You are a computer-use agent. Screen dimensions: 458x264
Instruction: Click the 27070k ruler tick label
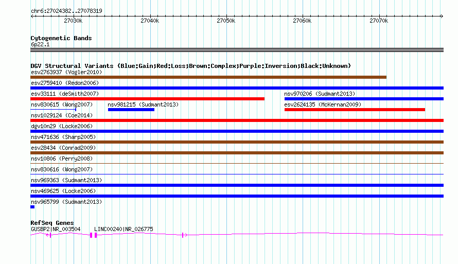click(x=379, y=21)
